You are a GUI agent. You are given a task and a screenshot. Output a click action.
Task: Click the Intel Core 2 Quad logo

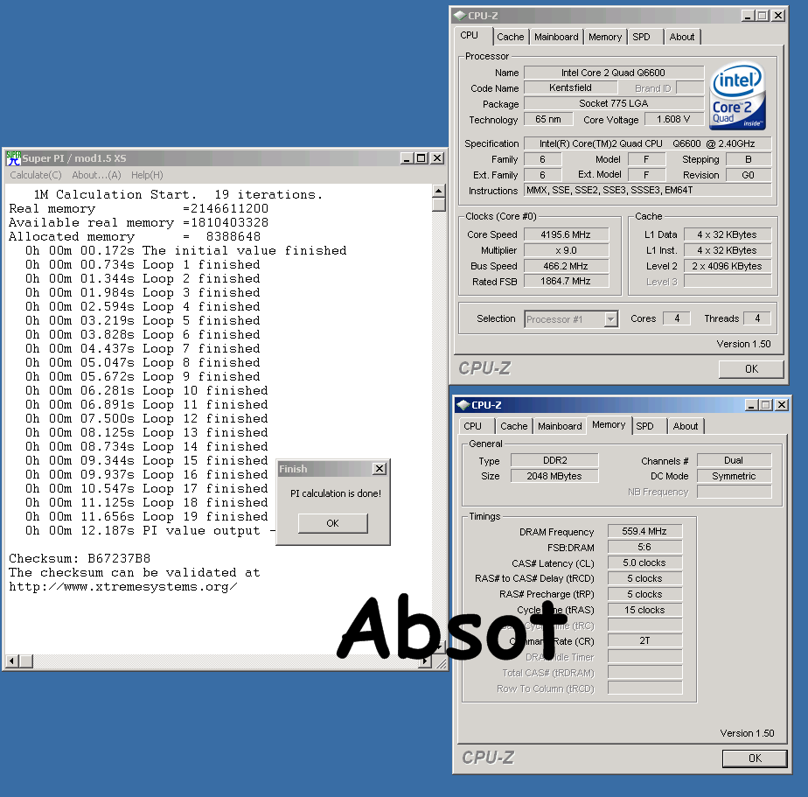point(737,96)
